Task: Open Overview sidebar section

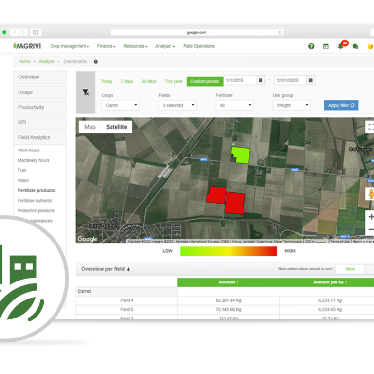Action: click(39, 77)
